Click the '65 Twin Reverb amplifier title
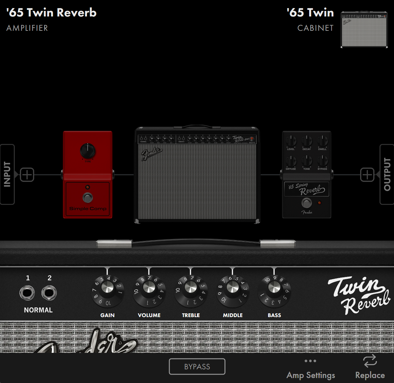The image size is (394, 383). 51,13
